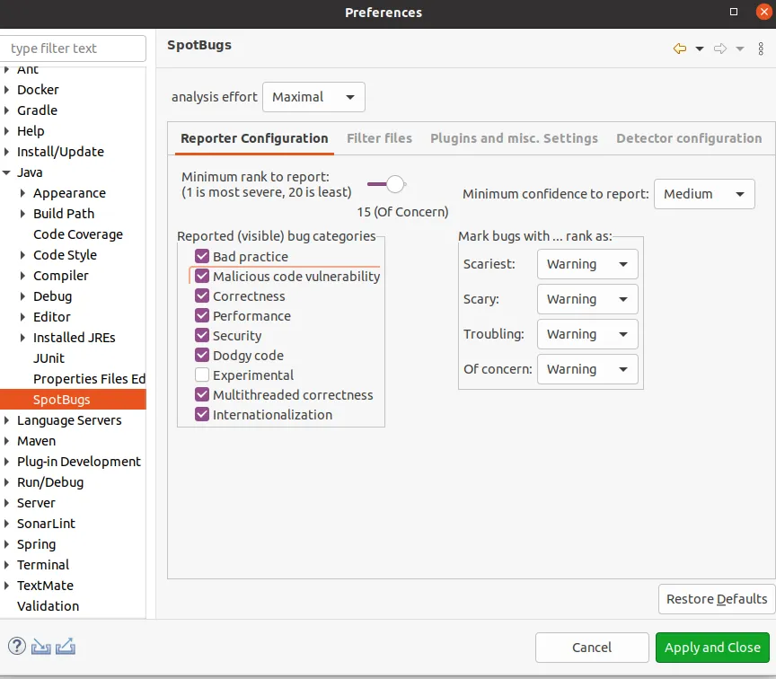Screen dimensions: 776x679
Task: Select Language Servers page
Action: click(x=69, y=420)
